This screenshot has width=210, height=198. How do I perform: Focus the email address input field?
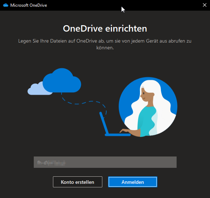[x=105, y=162]
